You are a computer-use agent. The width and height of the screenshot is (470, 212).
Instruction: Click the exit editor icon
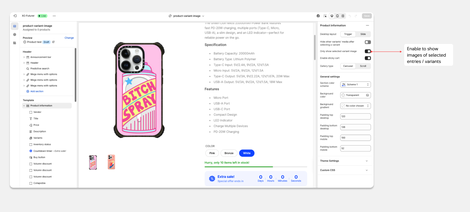tap(15, 16)
